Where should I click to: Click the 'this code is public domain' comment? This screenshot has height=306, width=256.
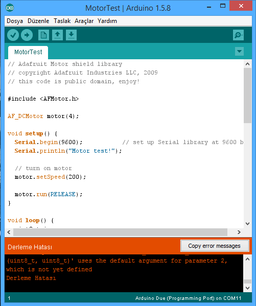(x=74, y=81)
